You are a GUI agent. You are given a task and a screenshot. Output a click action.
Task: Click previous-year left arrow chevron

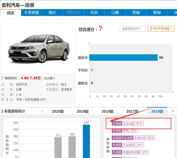(x=42, y=111)
